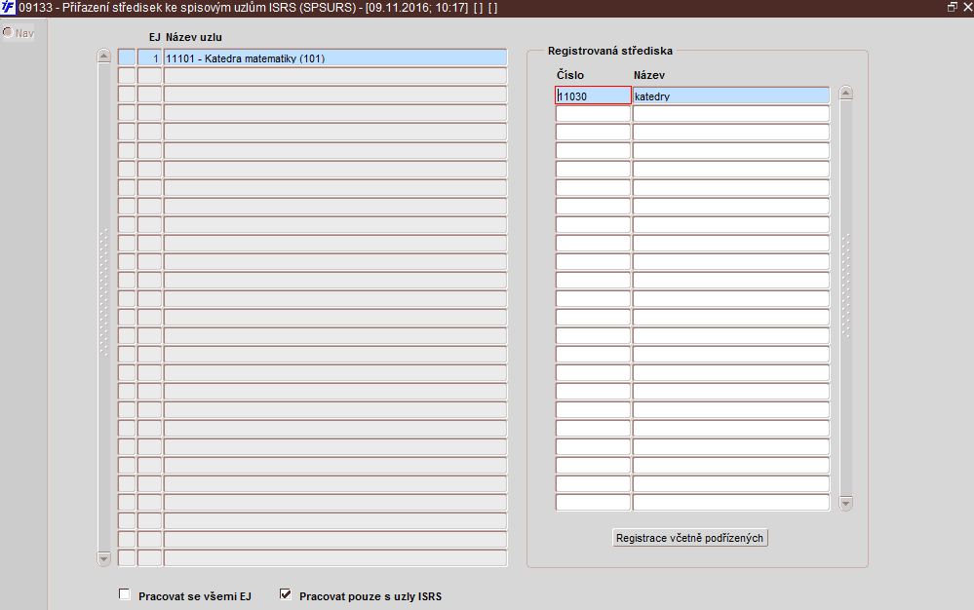Image resolution: width=974 pixels, height=610 pixels.
Task: Uncheck Pracovat pouze s uzly ISRS
Action: pos(285,594)
